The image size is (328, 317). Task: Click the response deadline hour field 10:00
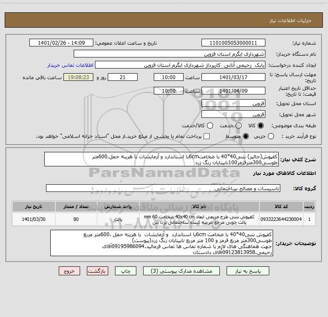pyautogui.click(x=169, y=77)
